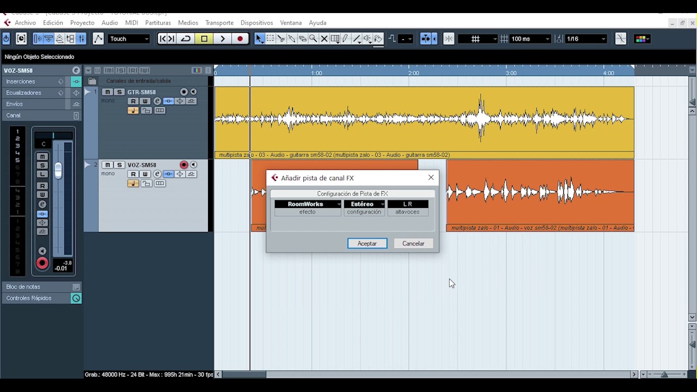
Task: Open the Touch automation mode dropdown
Action: point(129,39)
